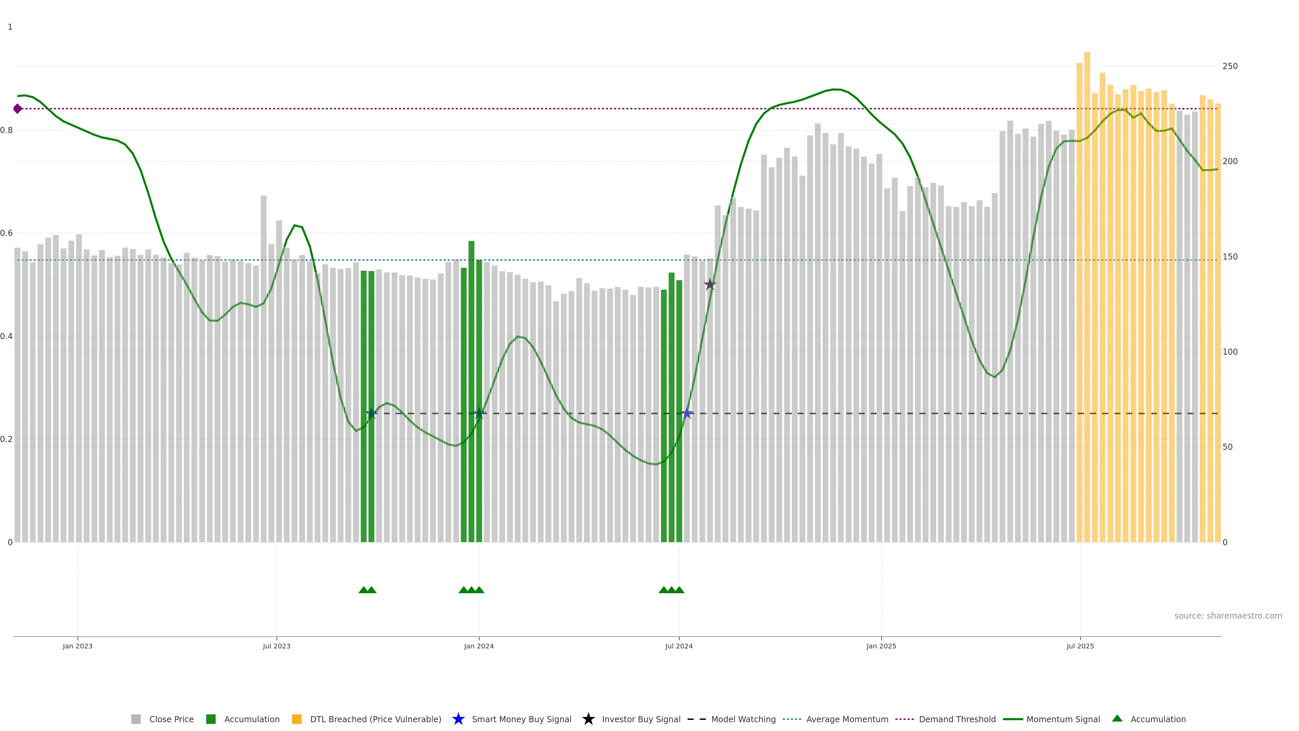
Task: Click the green Accumulation square legend swatch
Action: [x=211, y=719]
